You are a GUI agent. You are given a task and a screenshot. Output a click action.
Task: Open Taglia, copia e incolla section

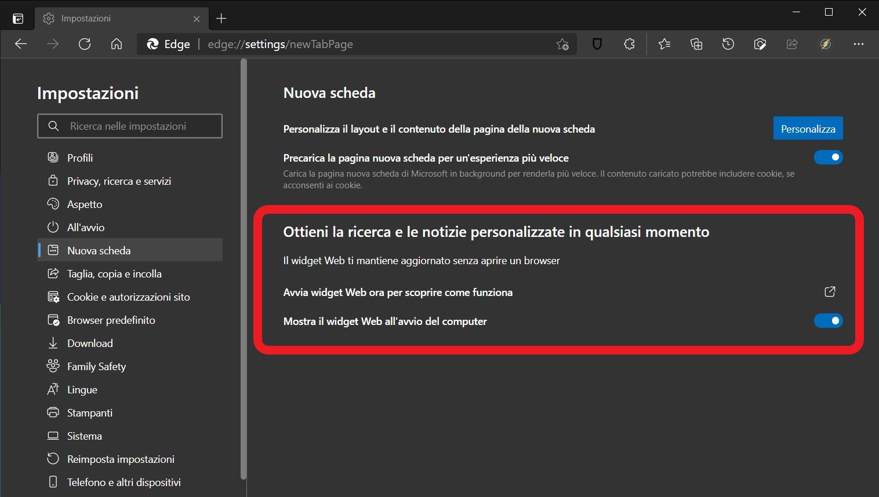130,273
